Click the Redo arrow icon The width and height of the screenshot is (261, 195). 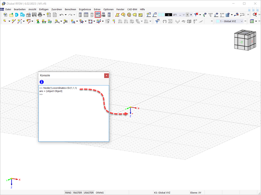[x=70, y=15]
